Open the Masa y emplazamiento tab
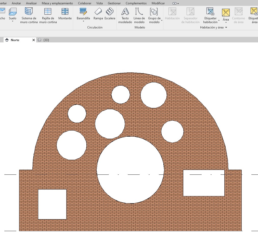Image resolution: width=258 pixels, height=240 pixels. coord(57,3)
